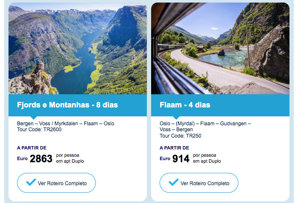
Task: Open Ver Roteiro Completo for Flaam 4 dias
Action: [x=199, y=183]
